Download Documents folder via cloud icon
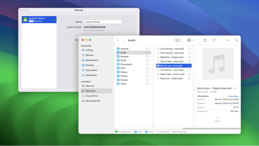The height and width of the screenshot is (146, 259). [147, 64]
